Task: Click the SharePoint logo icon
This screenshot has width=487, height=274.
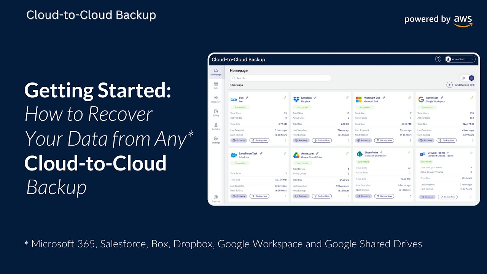Action: [359, 154]
